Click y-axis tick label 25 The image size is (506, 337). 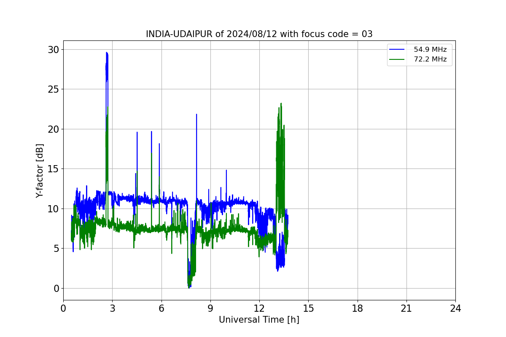tap(54, 89)
